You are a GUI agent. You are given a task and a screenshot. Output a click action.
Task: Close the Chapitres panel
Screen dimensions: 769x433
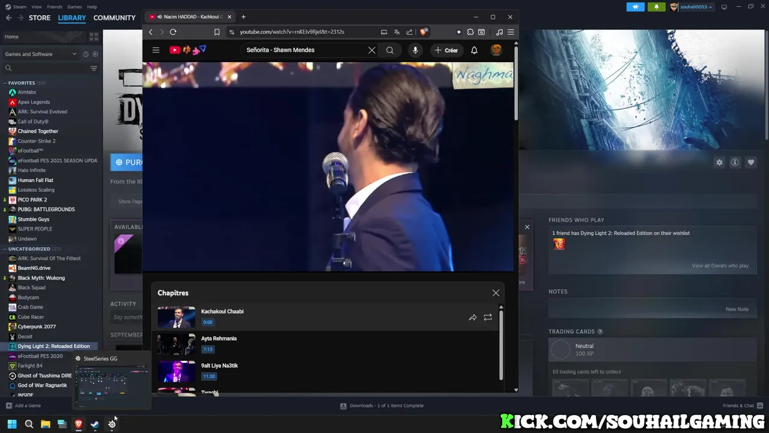pos(496,293)
